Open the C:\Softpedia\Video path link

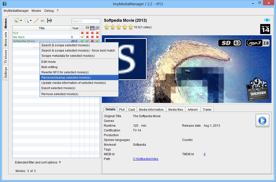(146, 159)
